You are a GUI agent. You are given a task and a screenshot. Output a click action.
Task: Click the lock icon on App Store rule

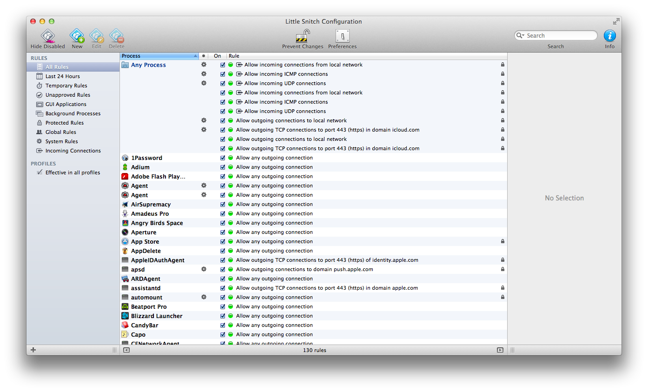point(503,241)
